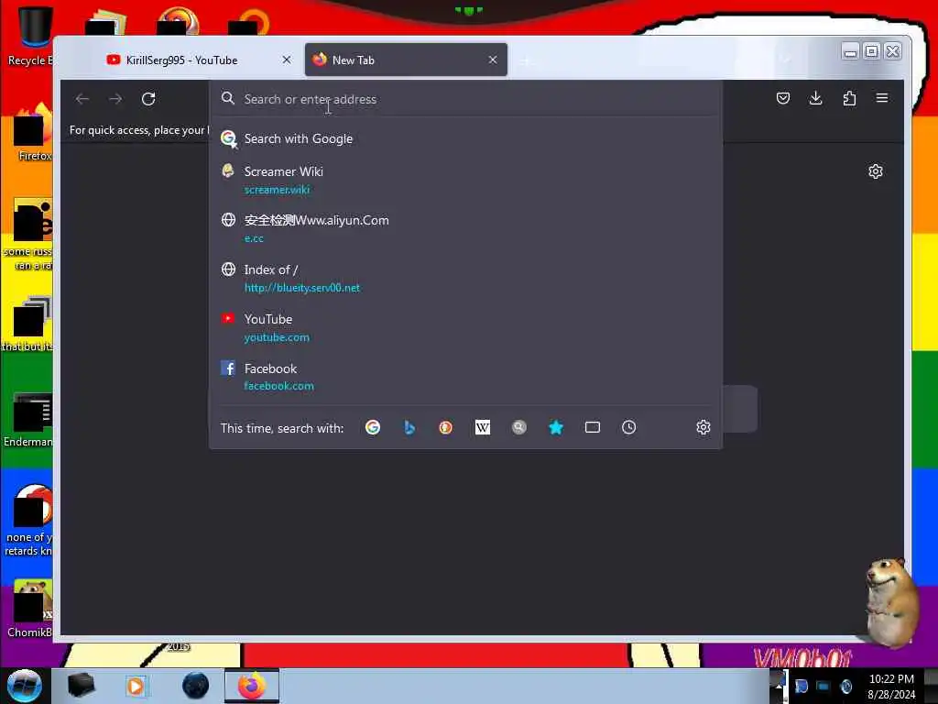Open search settings gear in dropdown
Screen dimensions: 938x704
coord(703,427)
